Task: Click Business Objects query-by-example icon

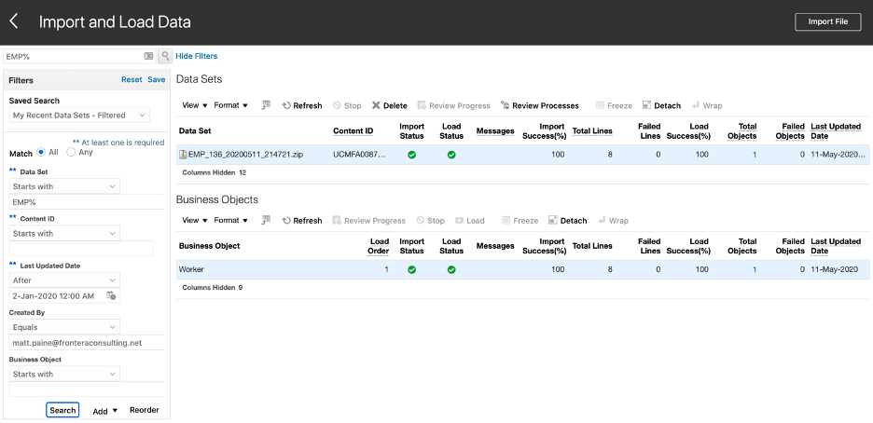Action: [266, 220]
